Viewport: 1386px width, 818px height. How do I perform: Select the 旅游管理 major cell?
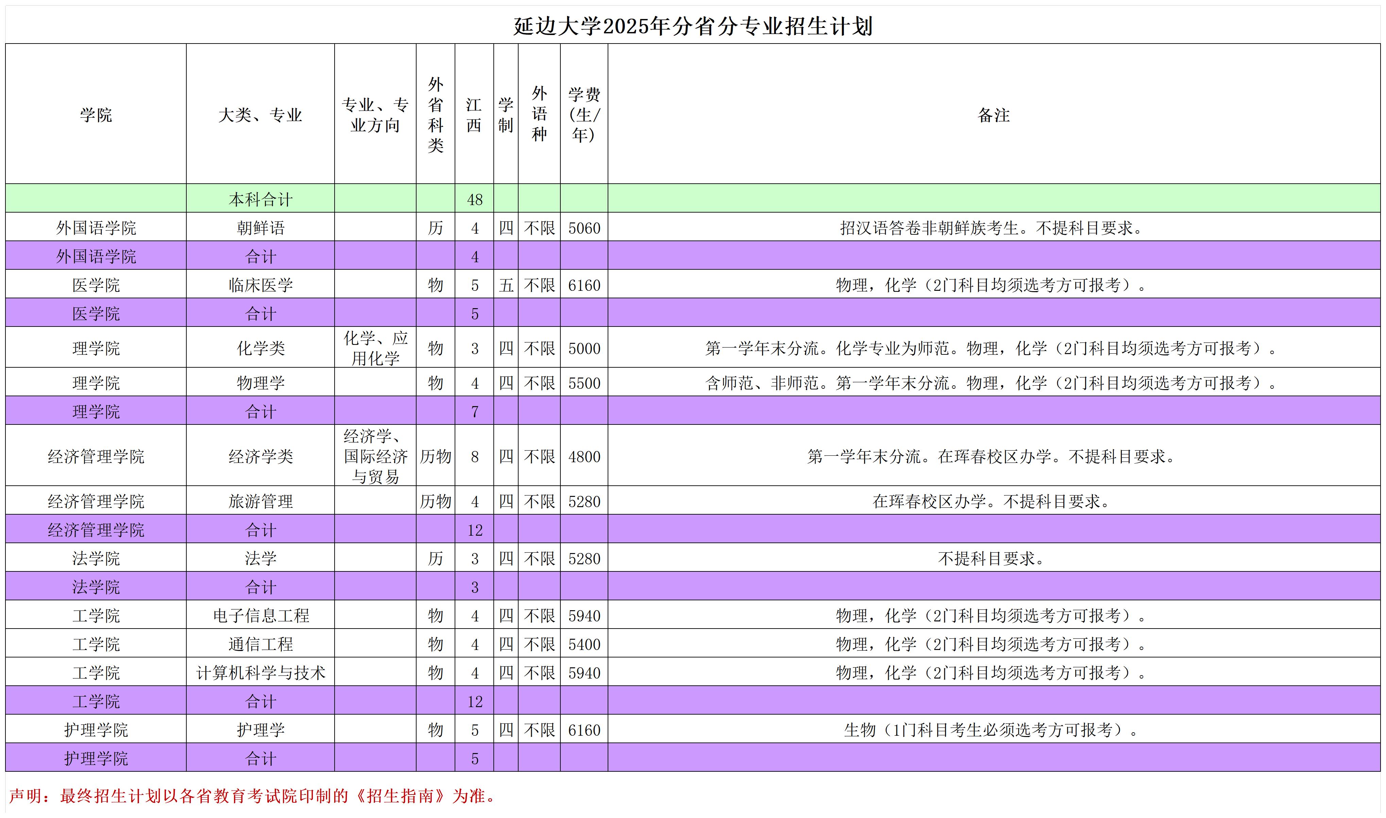coord(260,501)
